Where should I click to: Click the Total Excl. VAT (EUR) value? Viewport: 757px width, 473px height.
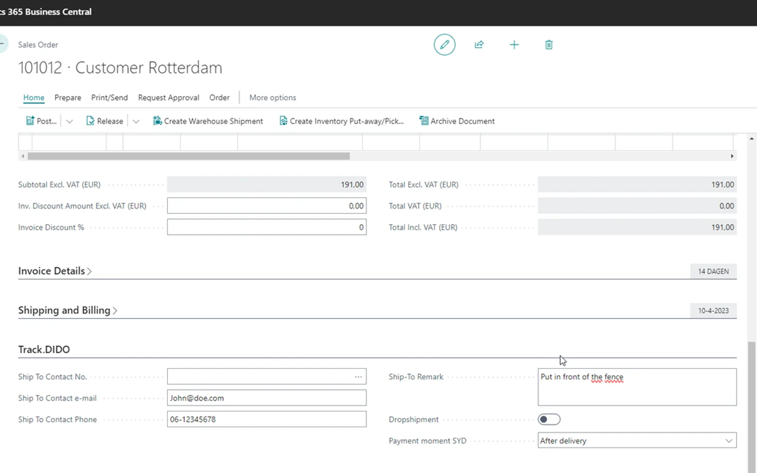(637, 184)
